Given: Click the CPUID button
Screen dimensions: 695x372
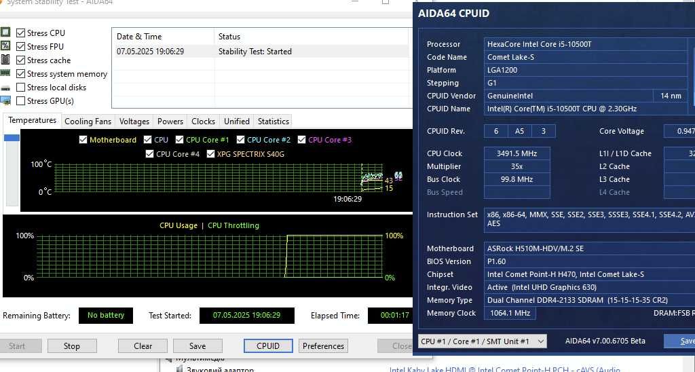Looking at the screenshot, I should pyautogui.click(x=268, y=346).
